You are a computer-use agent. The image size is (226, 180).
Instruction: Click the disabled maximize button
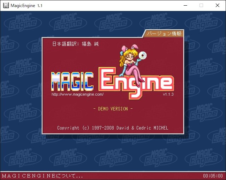(x=201, y=5)
